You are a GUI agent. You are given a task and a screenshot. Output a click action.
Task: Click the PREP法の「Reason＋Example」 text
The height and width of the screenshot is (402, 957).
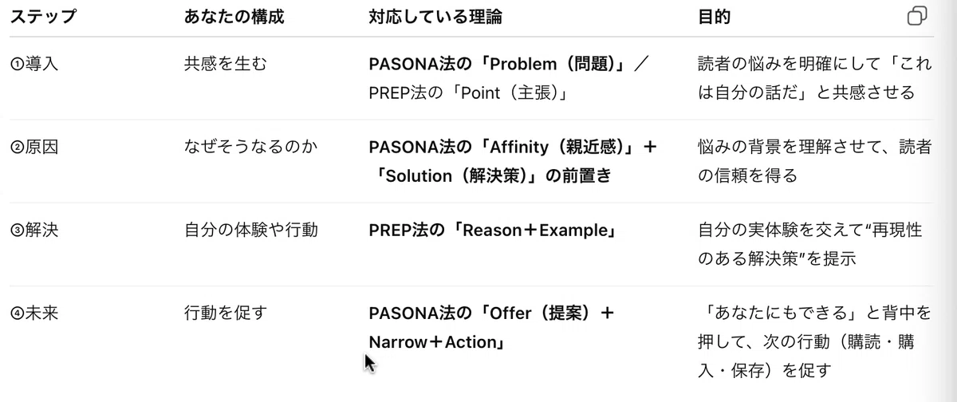[x=494, y=231]
